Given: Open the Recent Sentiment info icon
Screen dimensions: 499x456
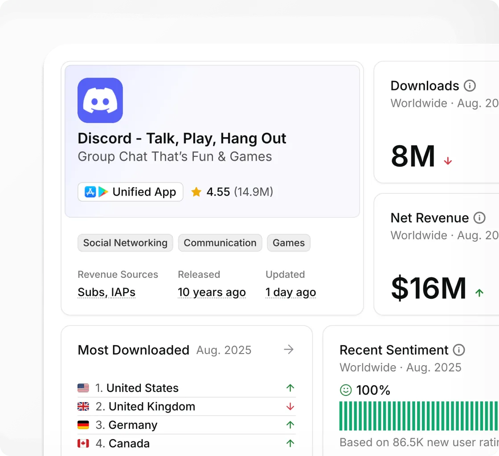Looking at the screenshot, I should (x=459, y=350).
